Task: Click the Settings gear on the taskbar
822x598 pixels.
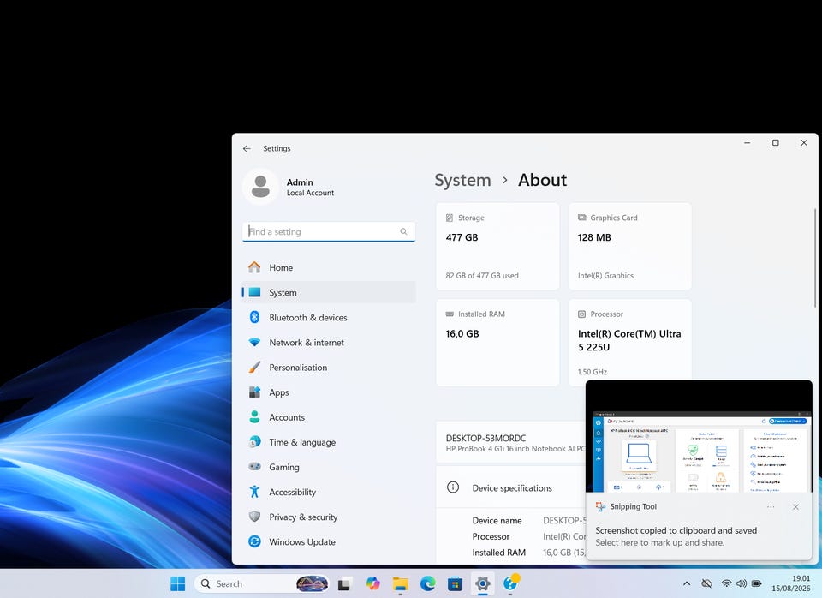Action: [x=483, y=583]
